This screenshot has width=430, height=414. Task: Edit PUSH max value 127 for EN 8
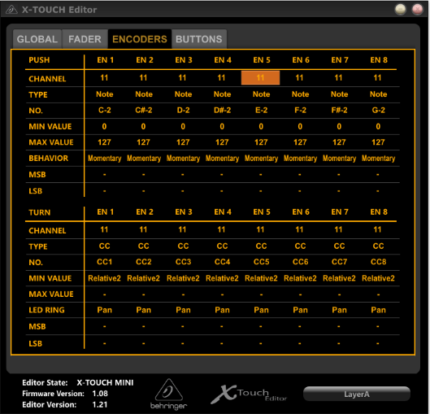[378, 142]
